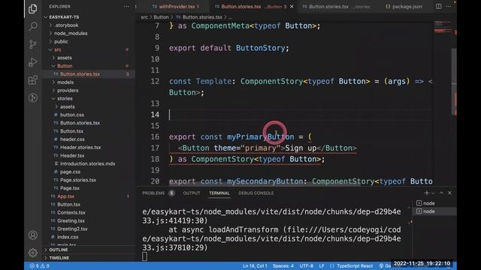
Task: Select the first node terminal
Action: pyautogui.click(x=434, y=203)
